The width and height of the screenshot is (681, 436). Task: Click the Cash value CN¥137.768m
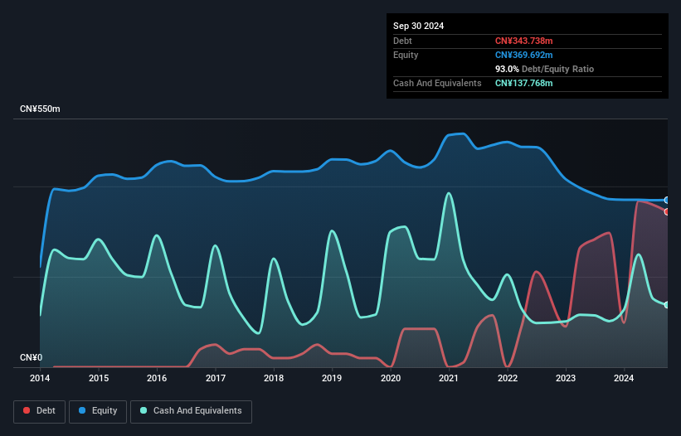[523, 83]
